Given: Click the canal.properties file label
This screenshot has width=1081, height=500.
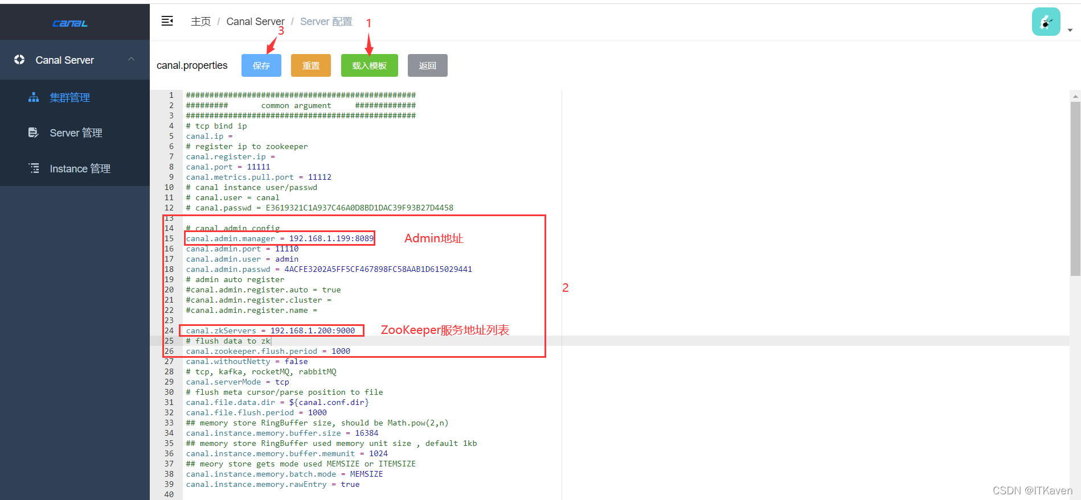Looking at the screenshot, I should click(192, 65).
